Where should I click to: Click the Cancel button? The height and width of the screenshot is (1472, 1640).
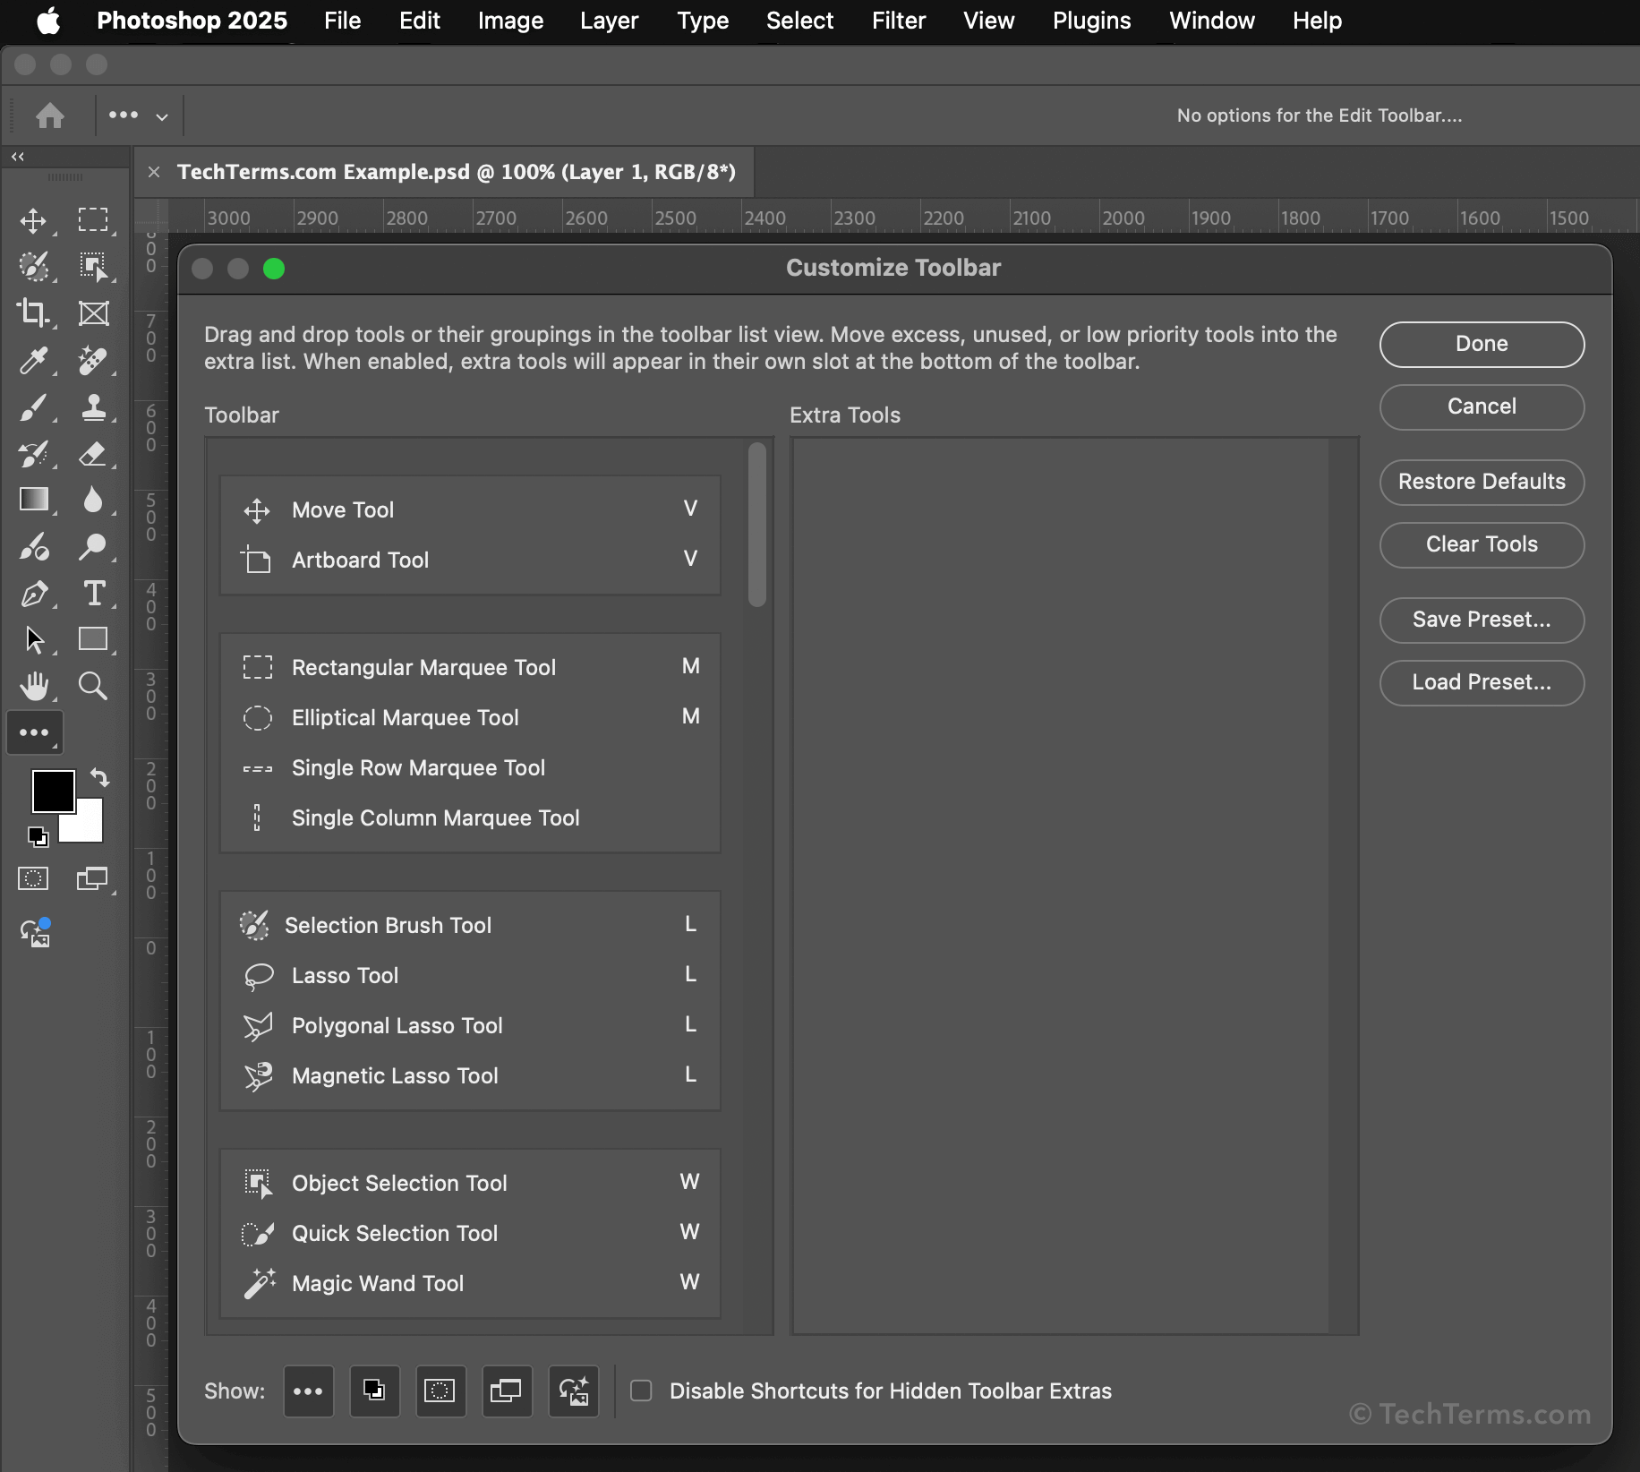(x=1482, y=407)
